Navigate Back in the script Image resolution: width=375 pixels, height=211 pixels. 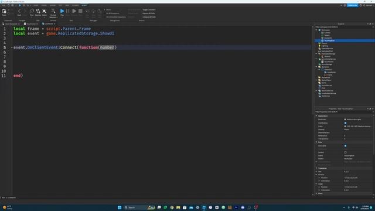[19, 12]
